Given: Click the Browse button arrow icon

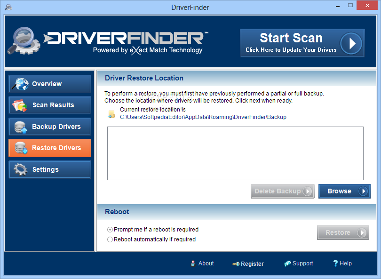Looking at the screenshot, I should pyautogui.click(x=363, y=191).
